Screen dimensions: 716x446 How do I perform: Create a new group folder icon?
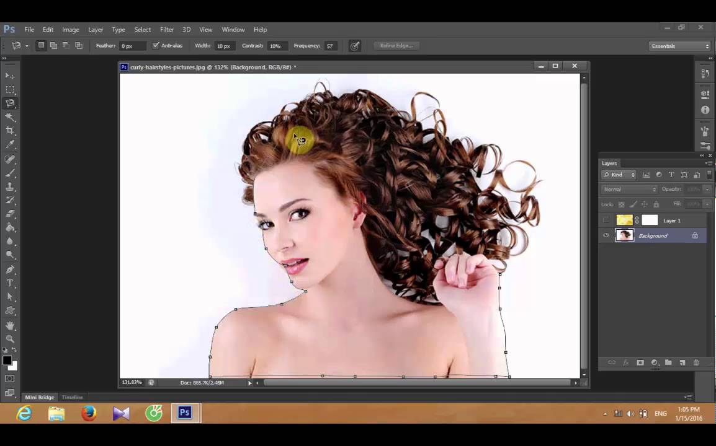668,362
